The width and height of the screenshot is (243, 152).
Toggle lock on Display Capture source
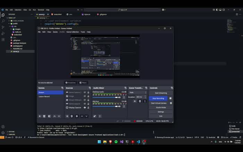coord(88,108)
